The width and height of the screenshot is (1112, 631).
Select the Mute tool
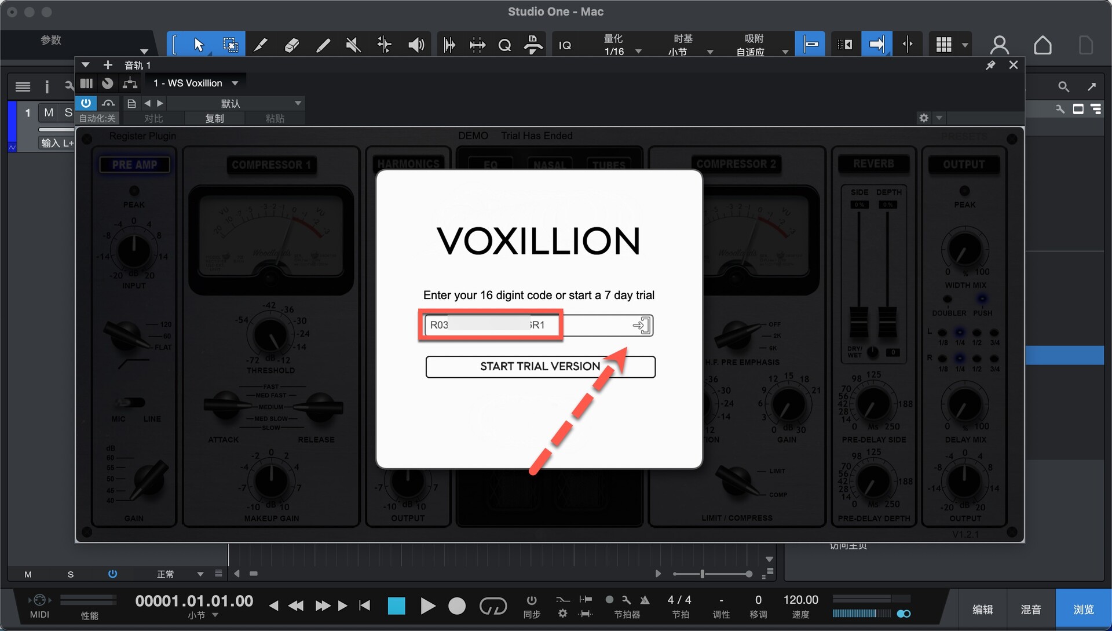[353, 45]
